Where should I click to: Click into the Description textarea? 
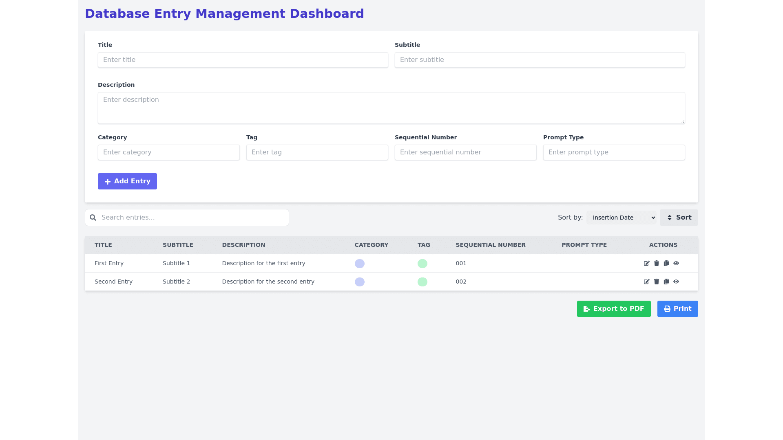click(391, 108)
